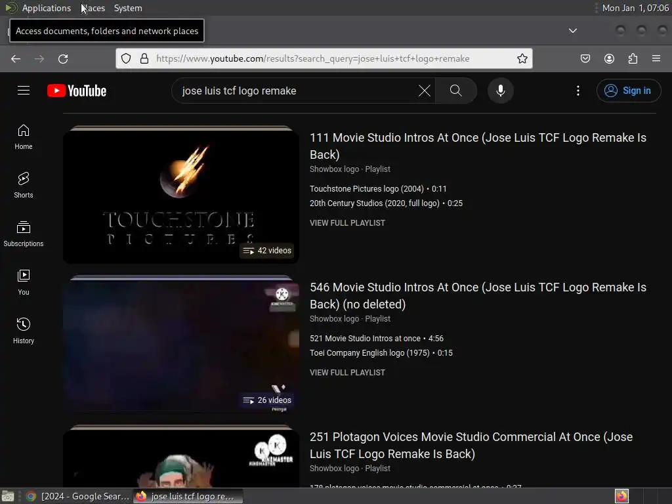Open 251 Plotagon Voices playlist title

click(471, 445)
